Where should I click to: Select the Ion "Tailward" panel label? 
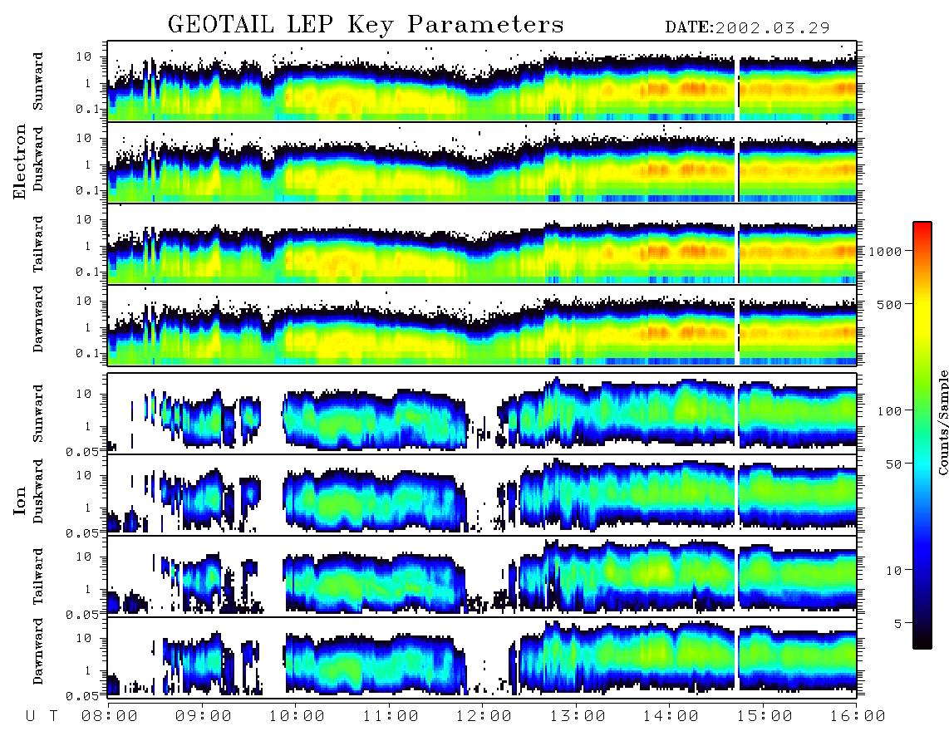click(38, 576)
